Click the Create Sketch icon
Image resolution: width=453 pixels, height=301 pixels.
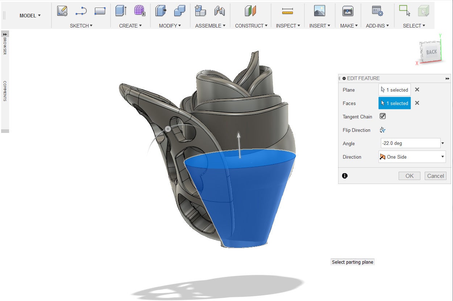62,11
